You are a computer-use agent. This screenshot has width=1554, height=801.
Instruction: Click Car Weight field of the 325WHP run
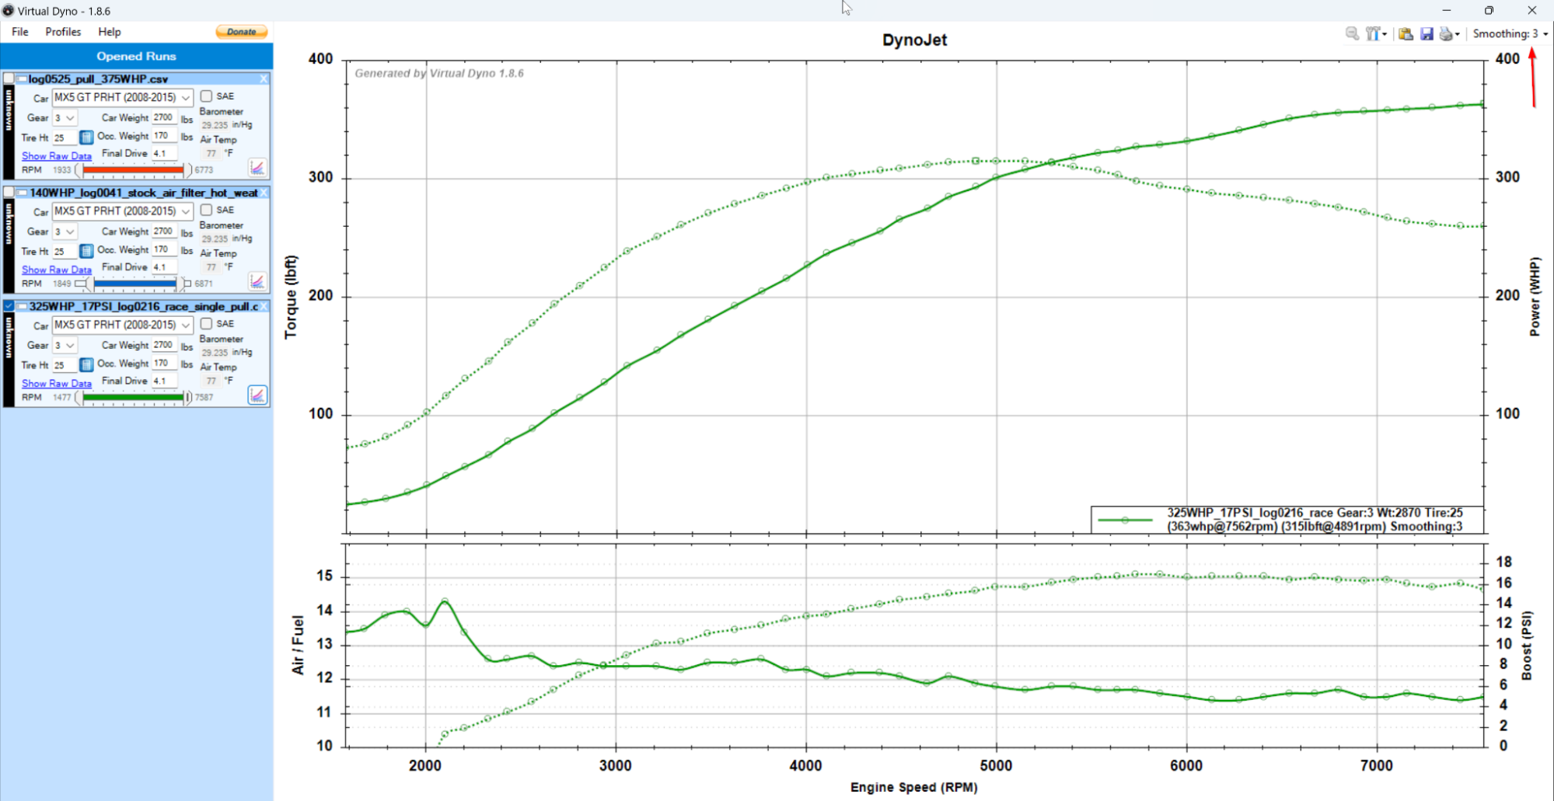point(164,345)
